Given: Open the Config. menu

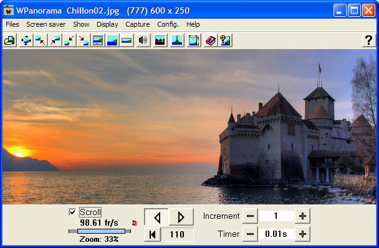Looking at the screenshot, I should tap(168, 24).
